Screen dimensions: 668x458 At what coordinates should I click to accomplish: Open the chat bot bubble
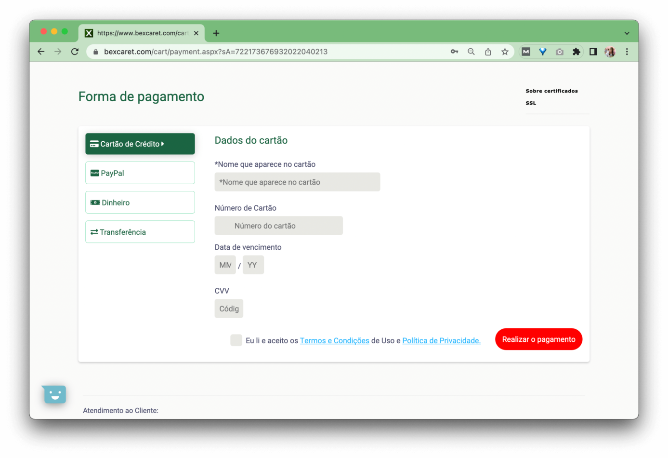(54, 394)
